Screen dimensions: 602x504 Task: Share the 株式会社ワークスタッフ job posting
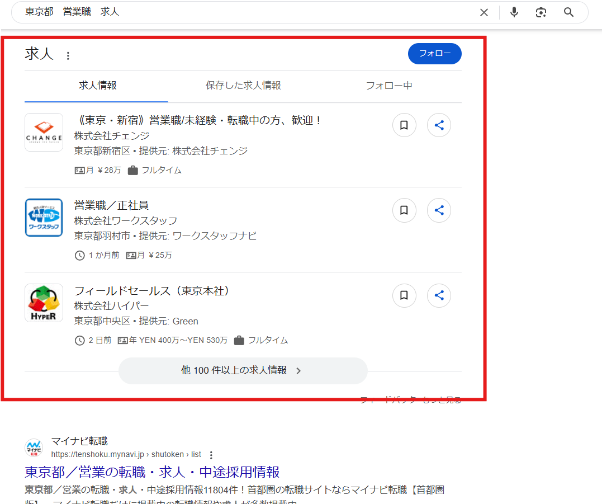(439, 210)
